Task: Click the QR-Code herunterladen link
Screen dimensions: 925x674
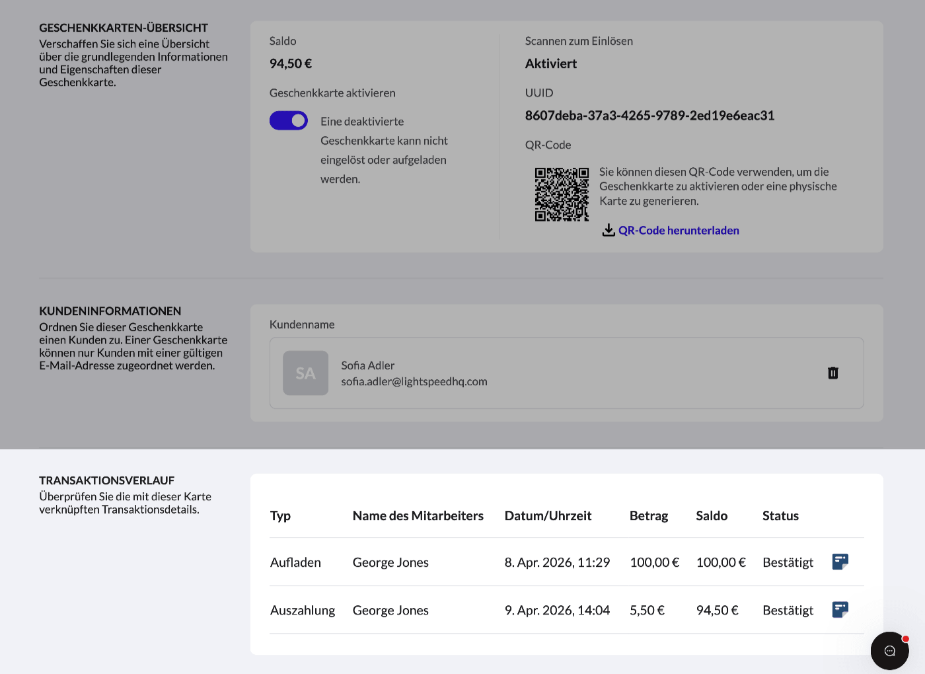Action: [679, 231]
